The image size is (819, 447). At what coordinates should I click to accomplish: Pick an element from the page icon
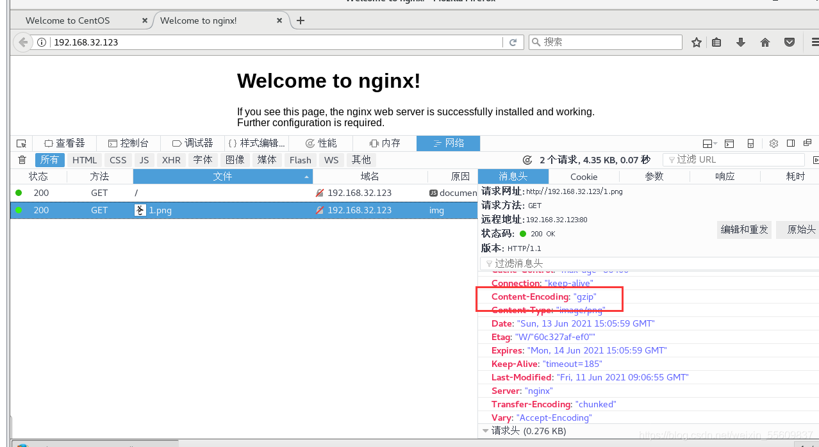tap(21, 143)
